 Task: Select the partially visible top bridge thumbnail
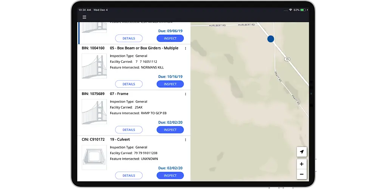[94, 28]
